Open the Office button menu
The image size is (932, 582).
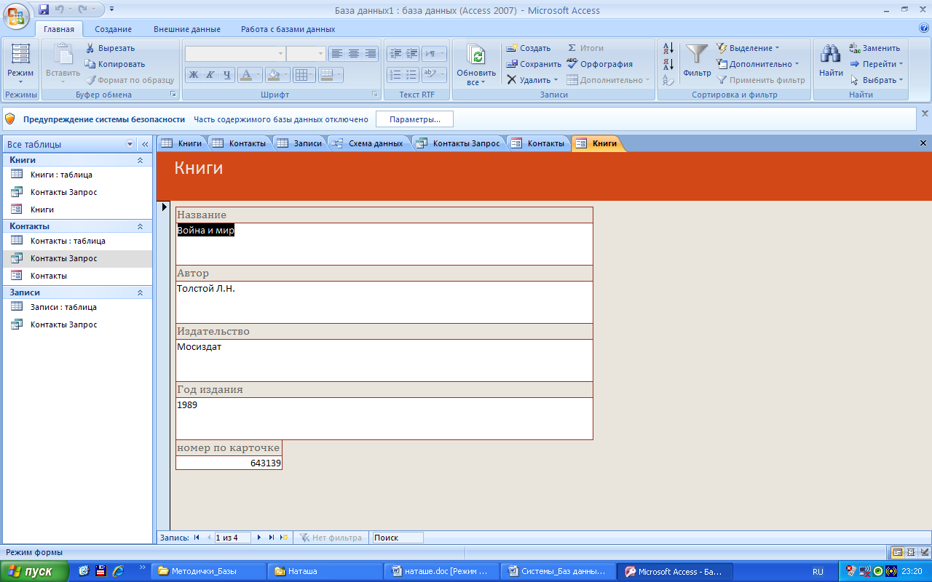pos(16,15)
